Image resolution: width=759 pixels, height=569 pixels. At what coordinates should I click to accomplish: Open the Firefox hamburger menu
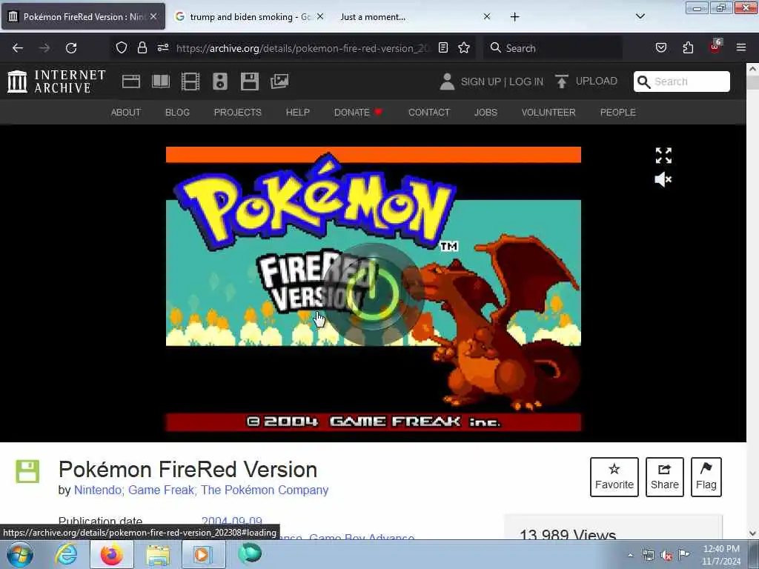point(741,47)
